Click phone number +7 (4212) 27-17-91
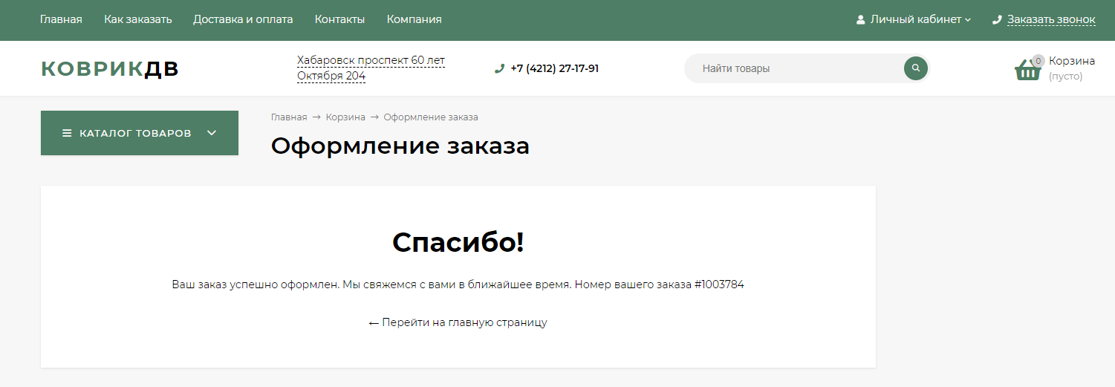Image resolution: width=1115 pixels, height=387 pixels. point(554,68)
